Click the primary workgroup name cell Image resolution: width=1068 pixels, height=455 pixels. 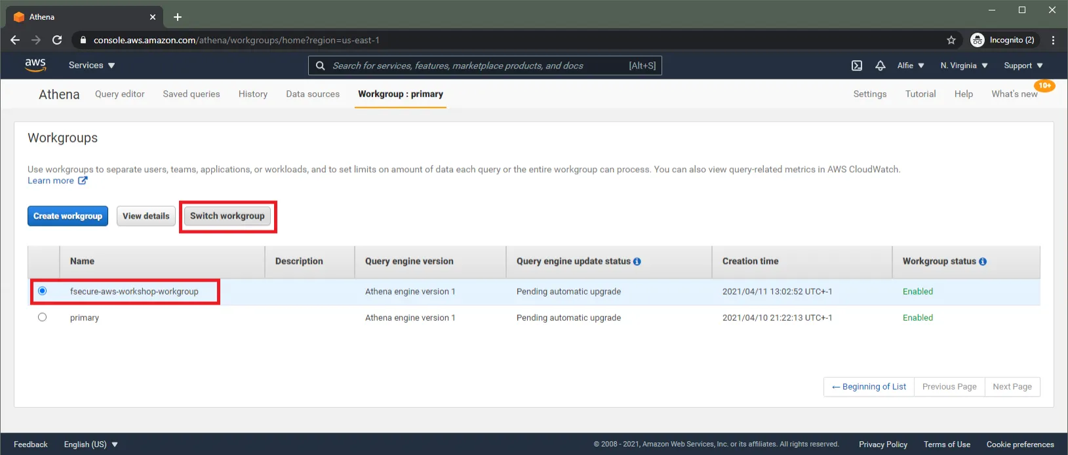click(85, 318)
